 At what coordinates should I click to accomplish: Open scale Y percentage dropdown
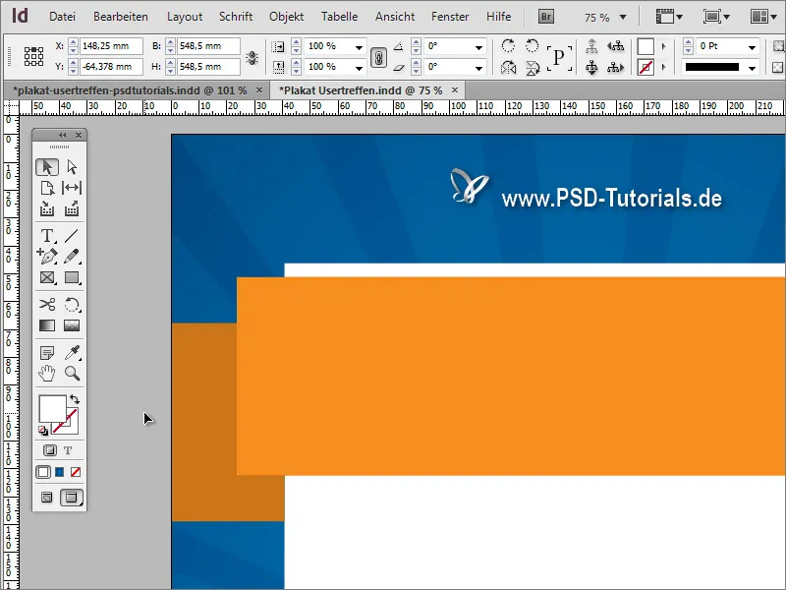[x=359, y=68]
